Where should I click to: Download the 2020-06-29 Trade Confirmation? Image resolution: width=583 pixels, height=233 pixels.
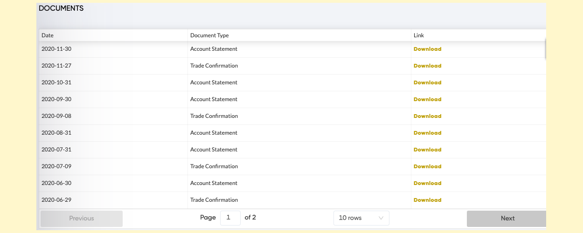tap(427, 200)
